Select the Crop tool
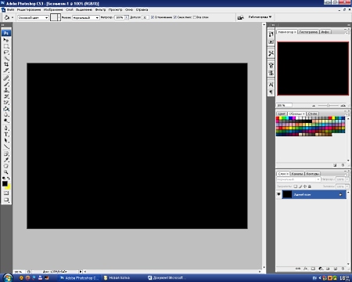The height and width of the screenshot is (282, 352). 6,64
